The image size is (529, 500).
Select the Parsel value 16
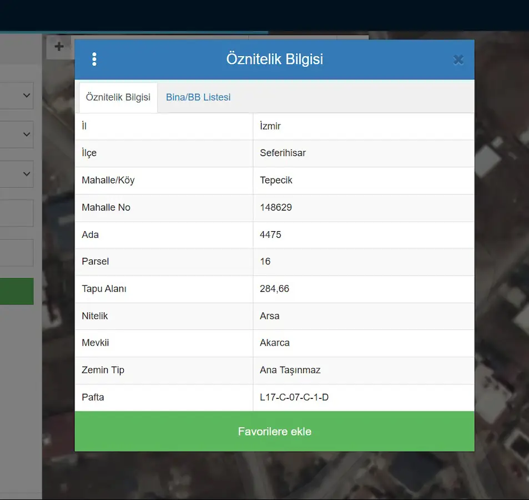point(265,261)
